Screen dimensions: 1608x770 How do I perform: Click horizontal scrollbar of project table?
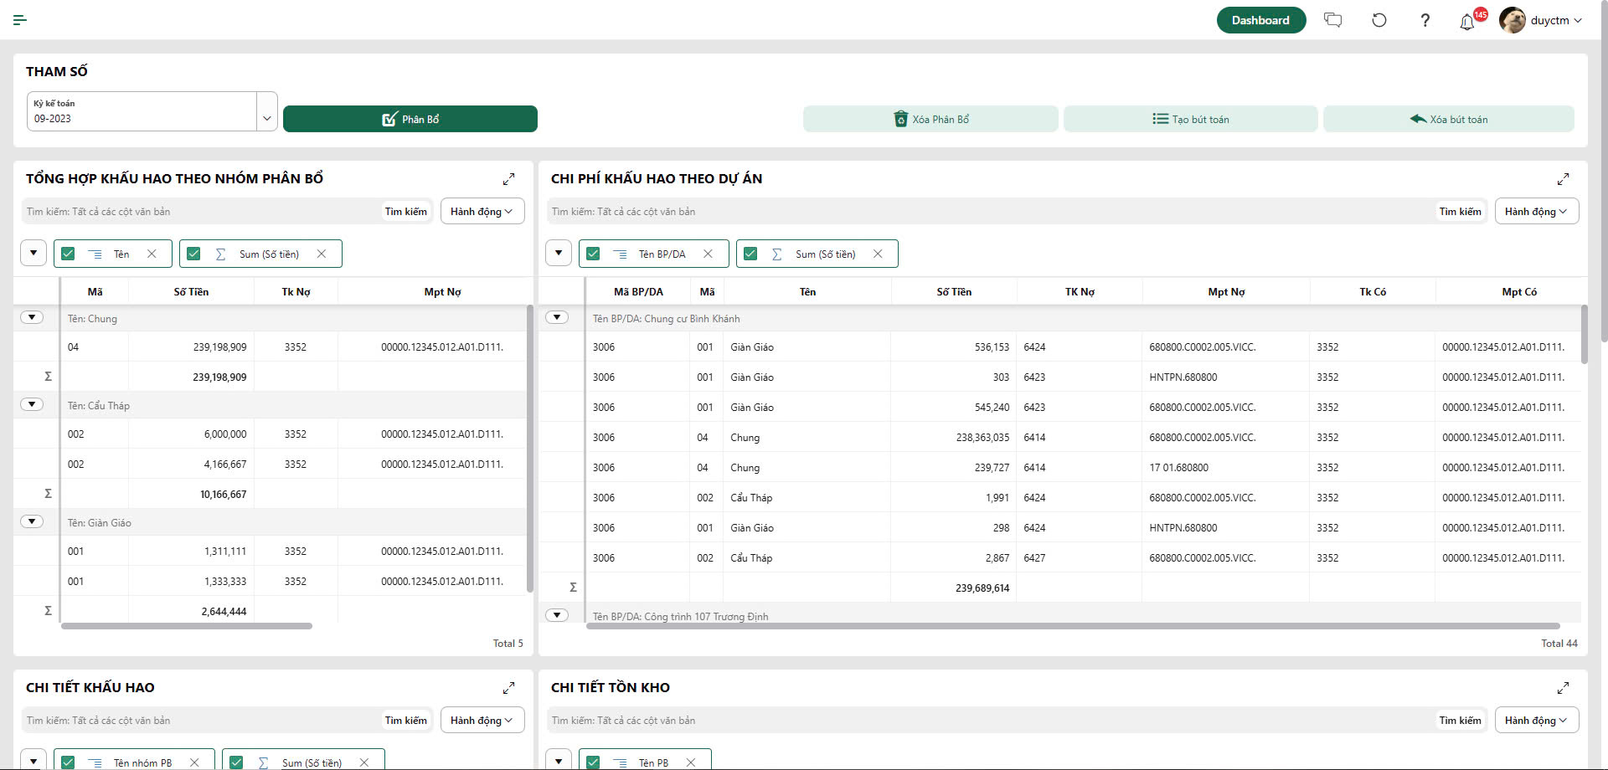tap(1073, 626)
